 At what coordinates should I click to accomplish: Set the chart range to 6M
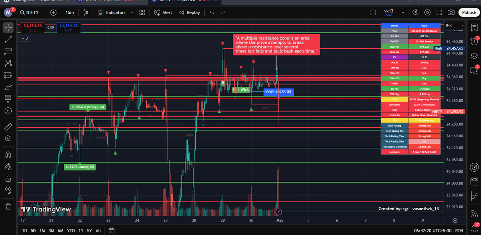[61, 231]
